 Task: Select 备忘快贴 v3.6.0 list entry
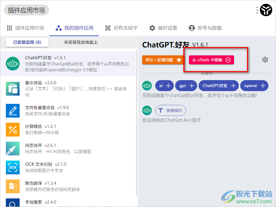(68, 89)
